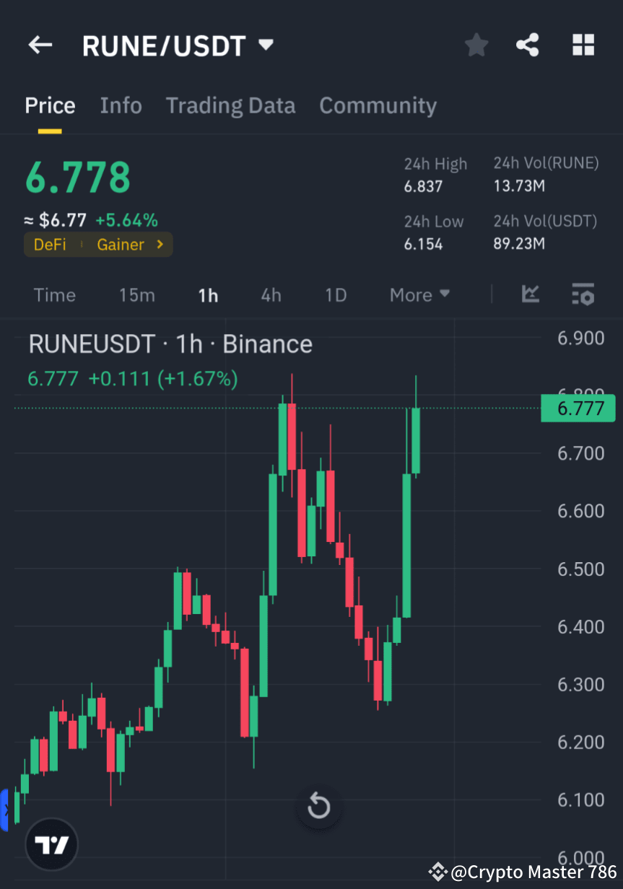The width and height of the screenshot is (623, 889).
Task: Click the TradingView logo
Action: tap(51, 844)
